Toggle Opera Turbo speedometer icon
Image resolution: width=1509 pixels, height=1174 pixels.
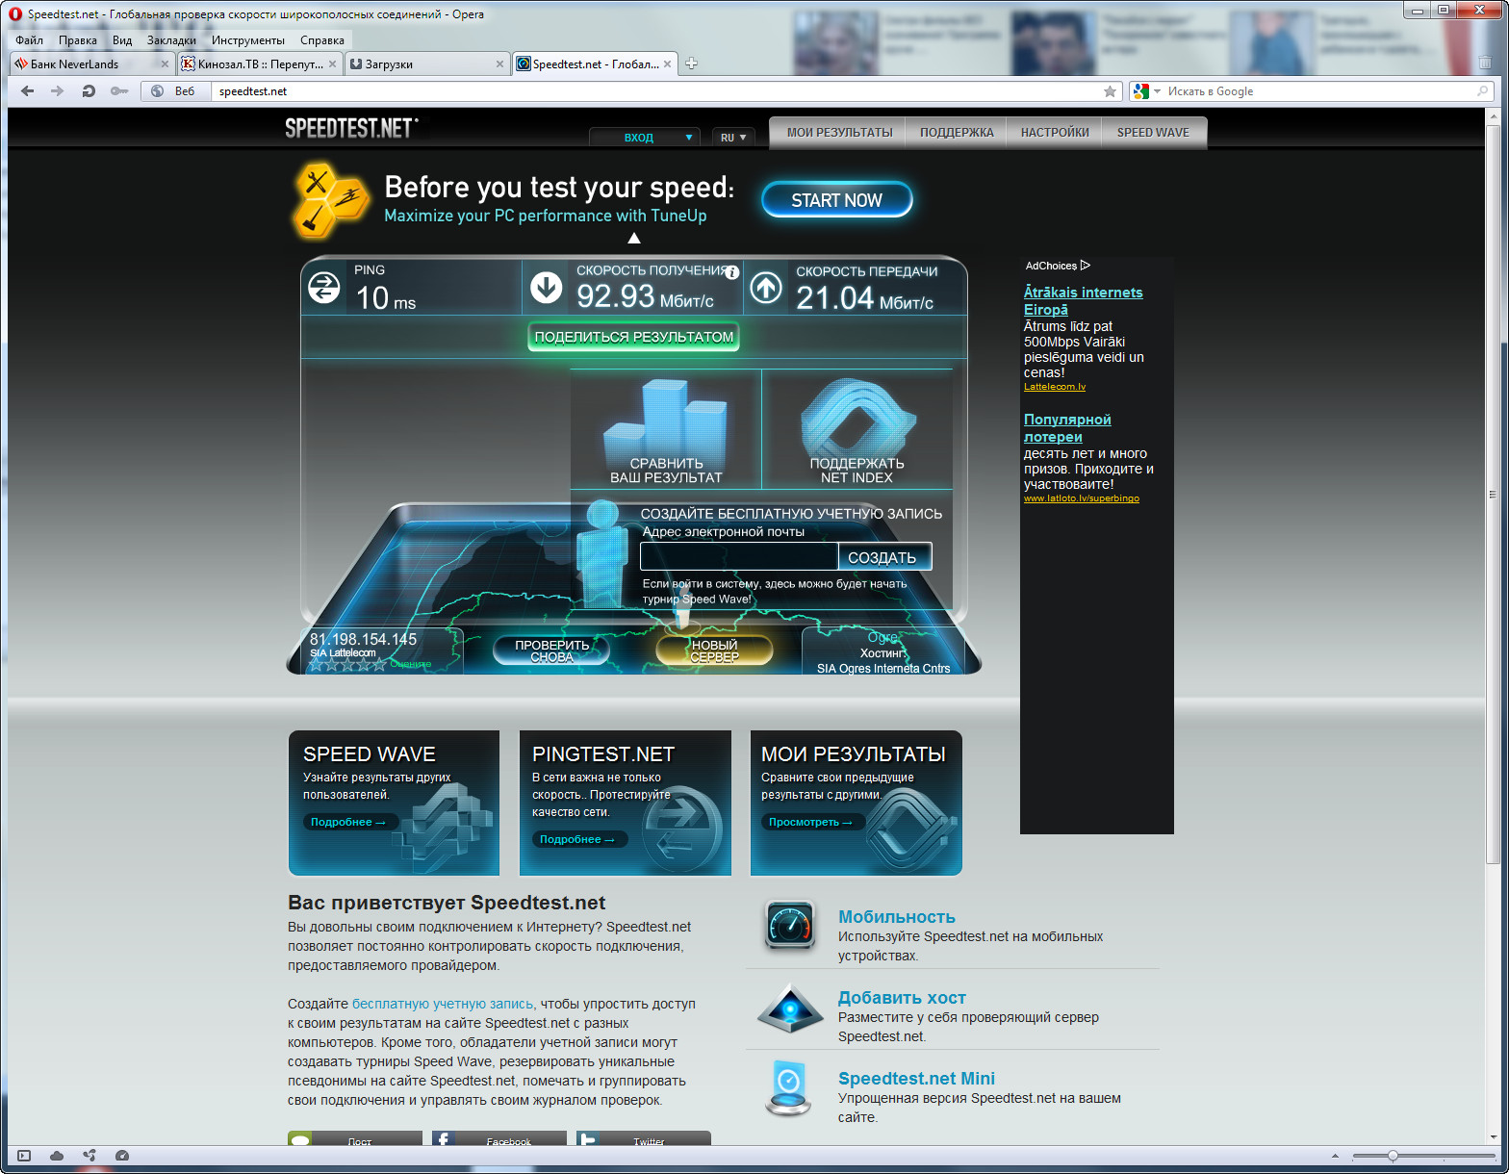coord(121,1156)
